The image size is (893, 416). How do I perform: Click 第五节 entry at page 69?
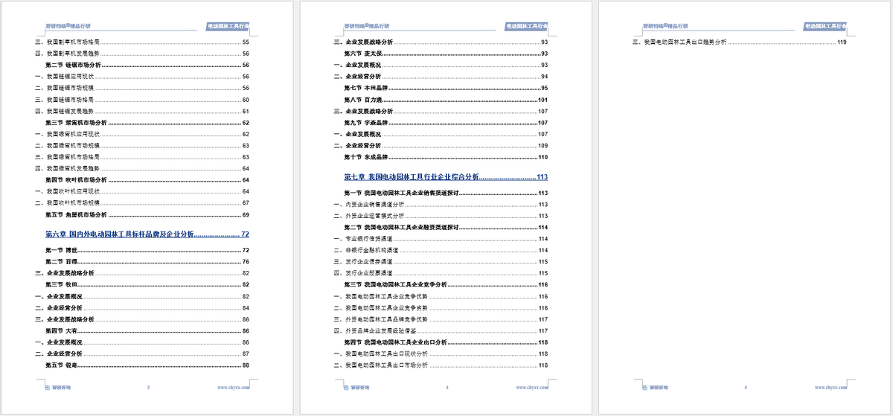click(147, 215)
